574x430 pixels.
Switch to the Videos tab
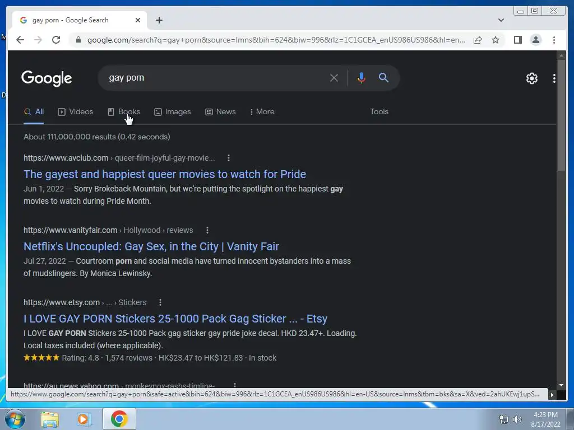pos(76,112)
